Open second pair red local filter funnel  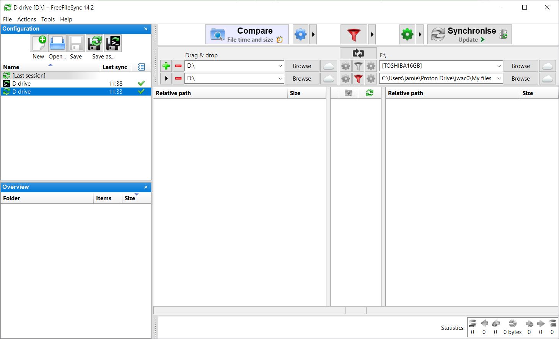pos(358,79)
